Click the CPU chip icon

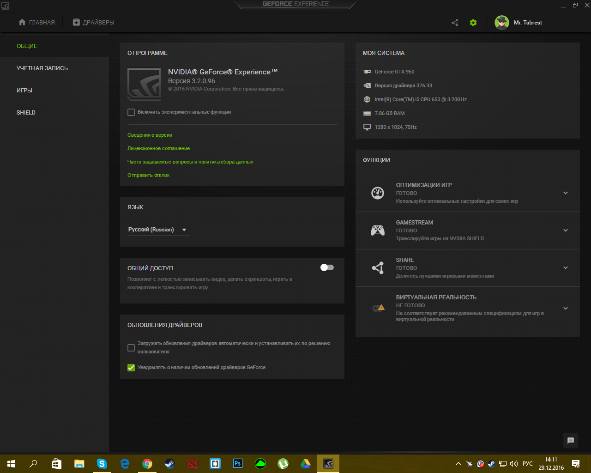[367, 99]
